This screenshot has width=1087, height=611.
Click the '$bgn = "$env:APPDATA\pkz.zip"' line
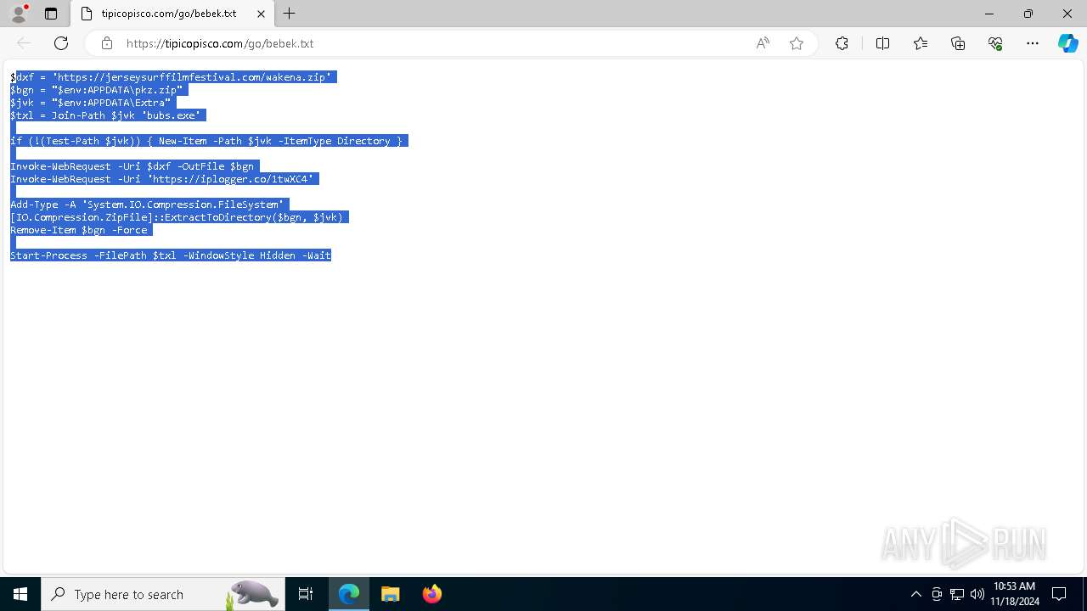coord(97,90)
